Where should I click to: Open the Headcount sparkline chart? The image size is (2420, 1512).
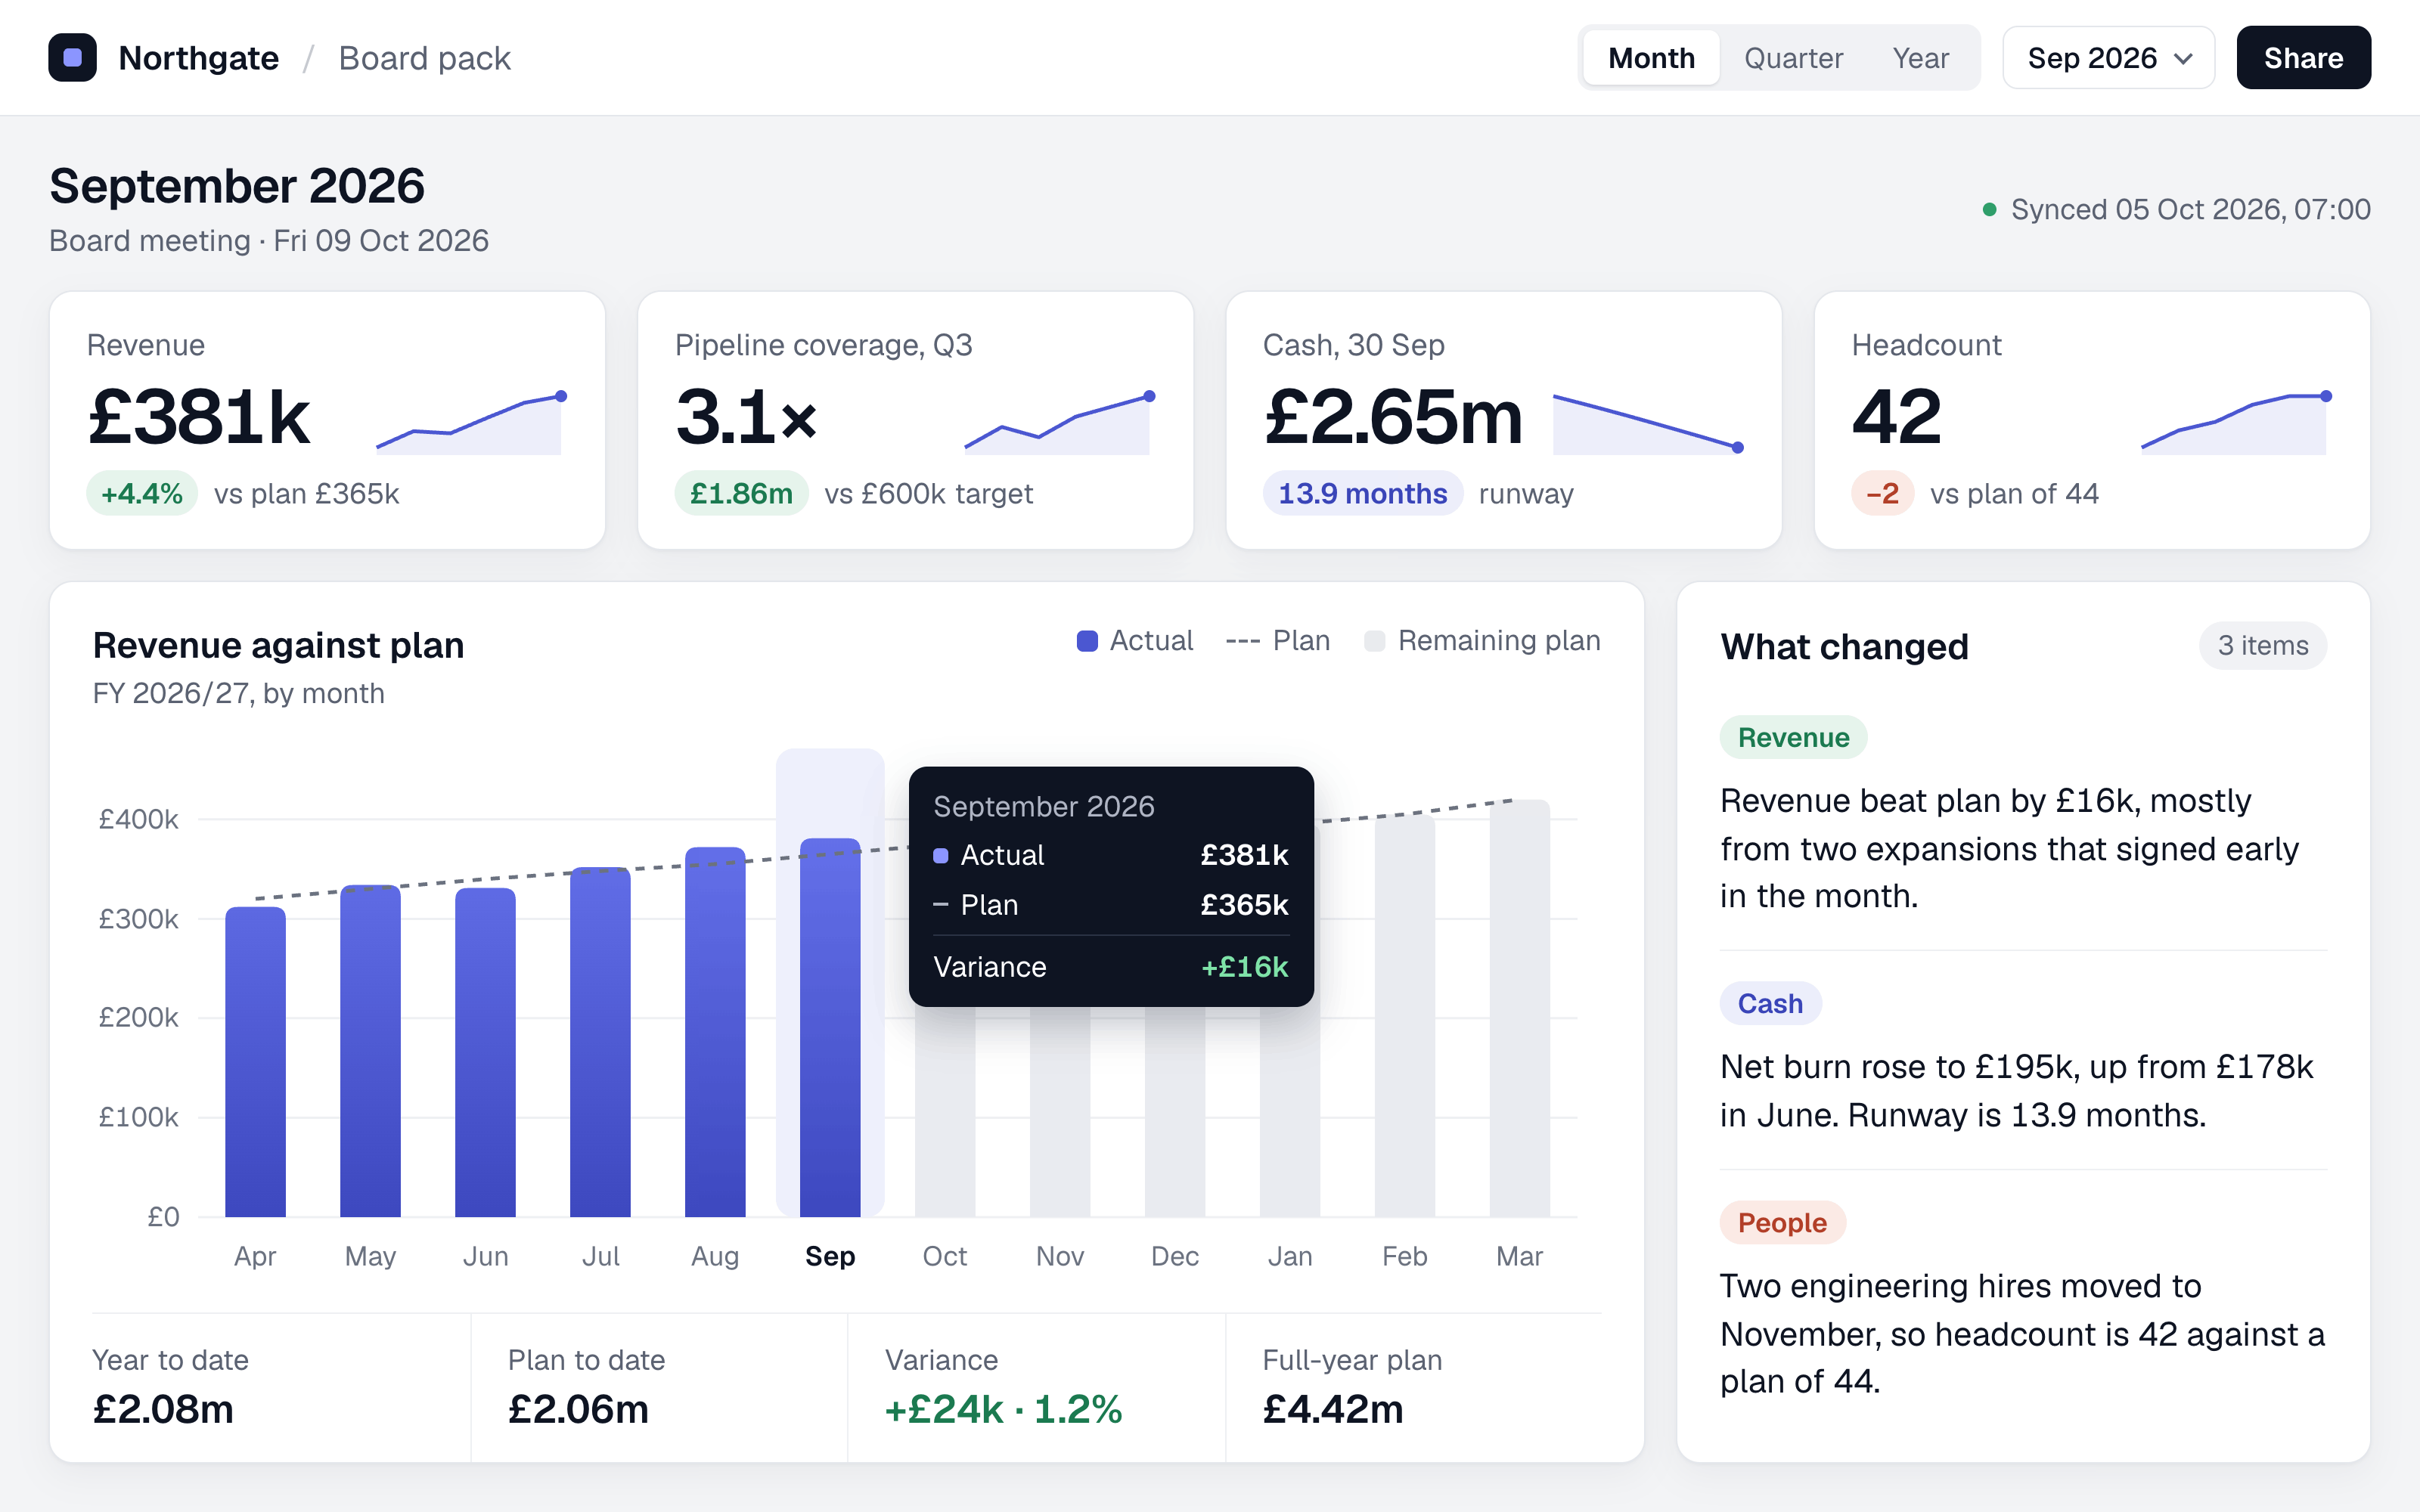tap(2236, 423)
